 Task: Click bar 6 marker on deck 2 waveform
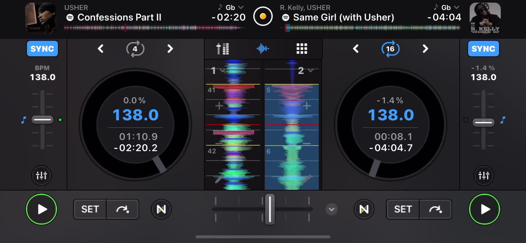click(268, 151)
